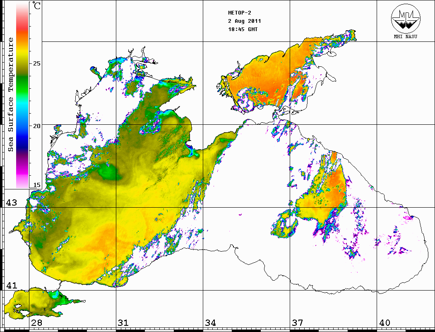
Task: Click the °C unit label
Action: pos(36,5)
